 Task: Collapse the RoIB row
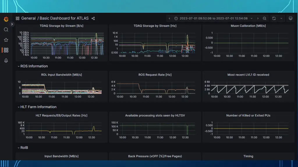(x=19, y=148)
